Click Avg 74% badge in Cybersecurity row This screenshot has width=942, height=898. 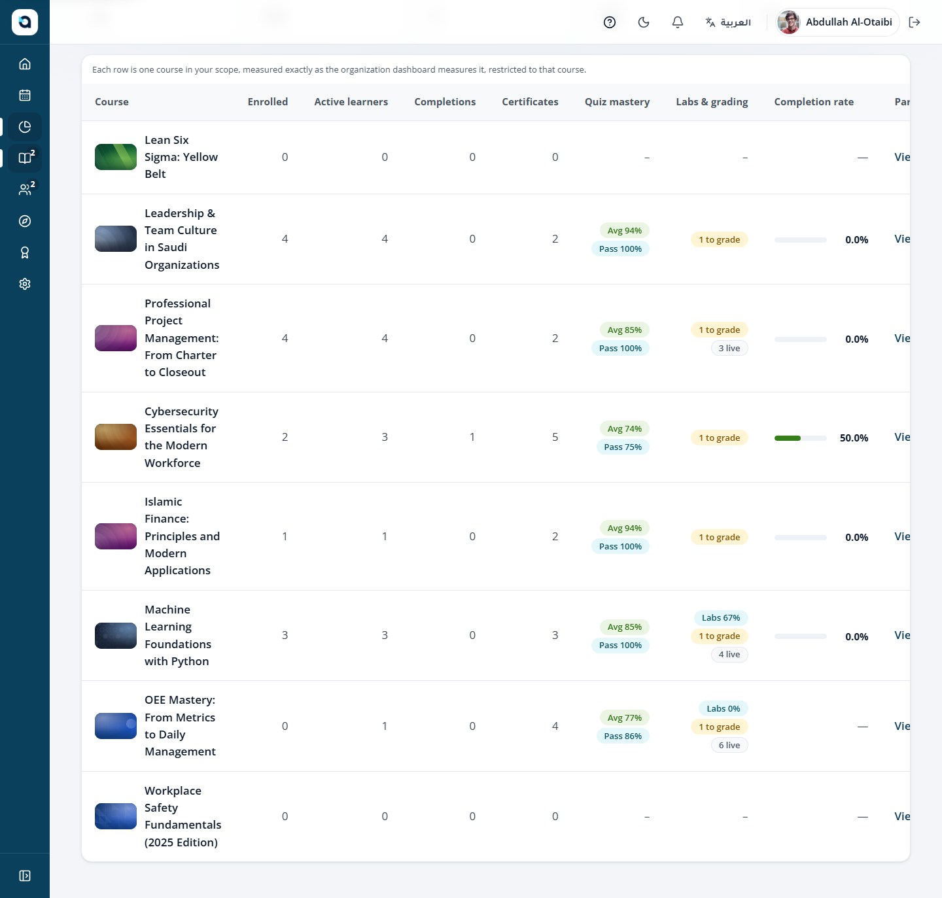[x=624, y=429]
